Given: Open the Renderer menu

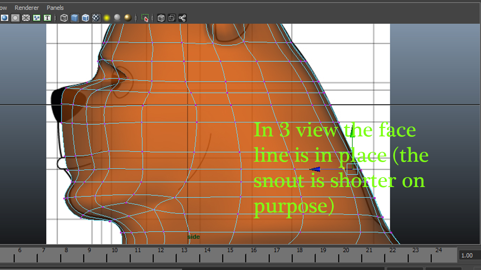Looking at the screenshot, I should [x=27, y=7].
